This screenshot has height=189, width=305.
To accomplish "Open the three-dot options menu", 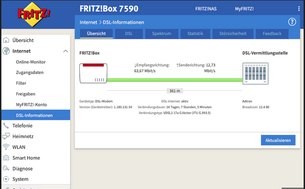I will pyautogui.click(x=299, y=9).
